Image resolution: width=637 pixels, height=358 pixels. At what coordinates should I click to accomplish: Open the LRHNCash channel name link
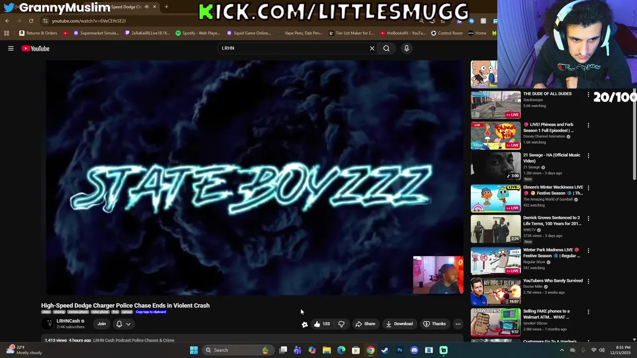tap(68, 321)
